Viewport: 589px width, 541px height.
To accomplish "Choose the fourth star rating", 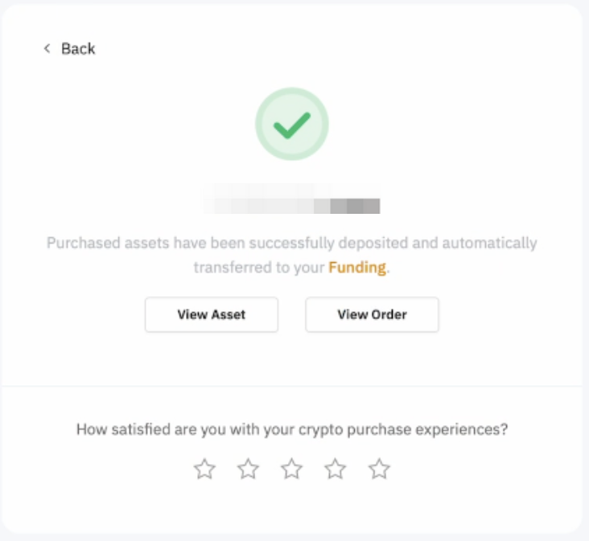I will [x=335, y=469].
